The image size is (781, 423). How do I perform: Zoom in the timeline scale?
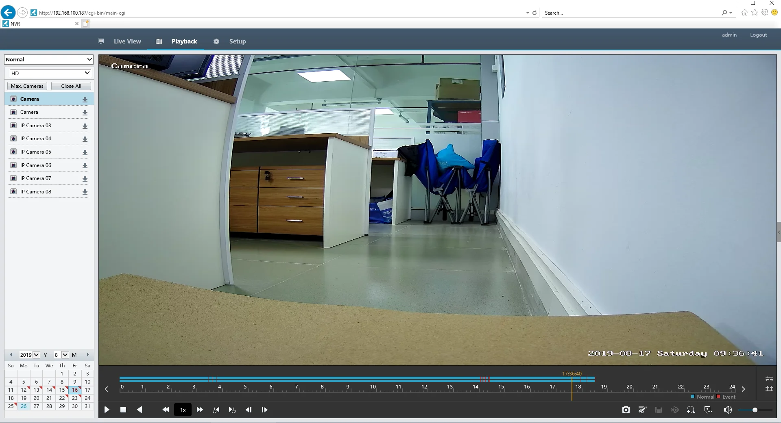click(769, 379)
